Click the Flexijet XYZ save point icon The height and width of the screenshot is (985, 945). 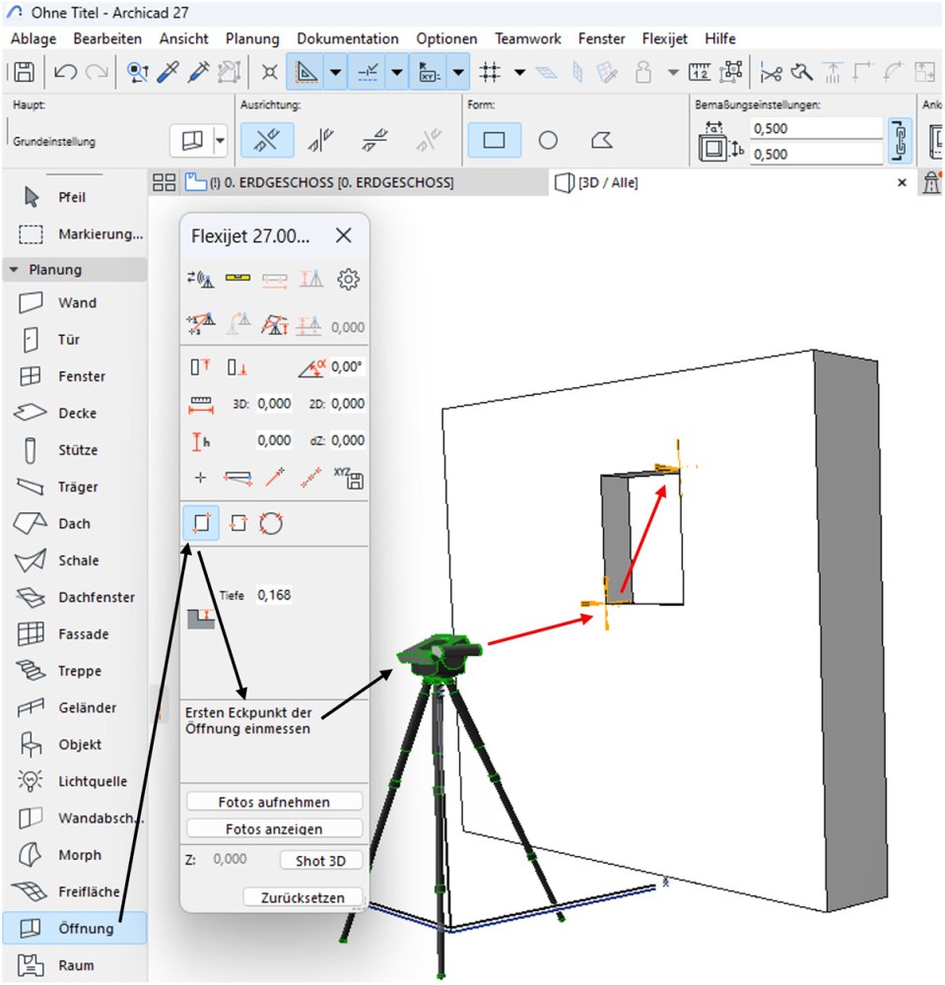click(x=349, y=478)
